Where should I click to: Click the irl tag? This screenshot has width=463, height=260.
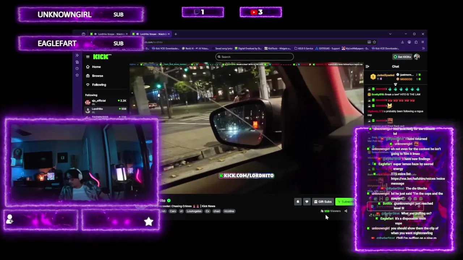(181, 211)
